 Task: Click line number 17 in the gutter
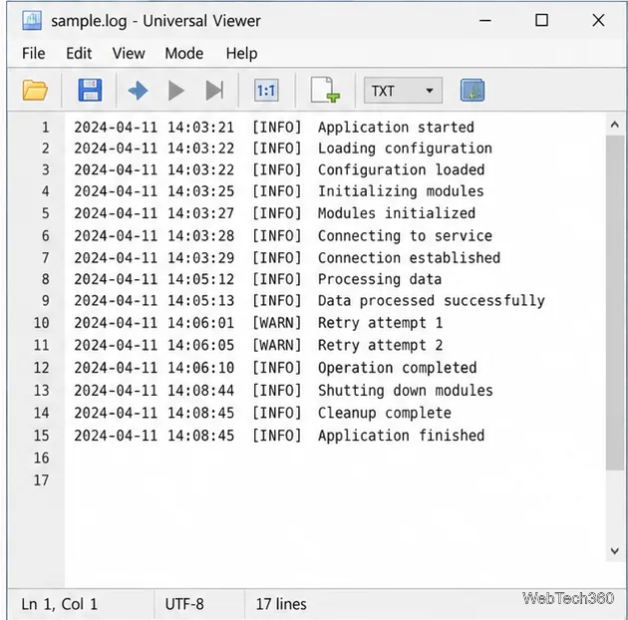(x=41, y=480)
